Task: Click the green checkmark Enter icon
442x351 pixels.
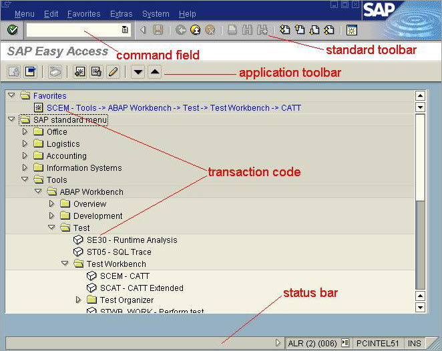Action: (13, 29)
